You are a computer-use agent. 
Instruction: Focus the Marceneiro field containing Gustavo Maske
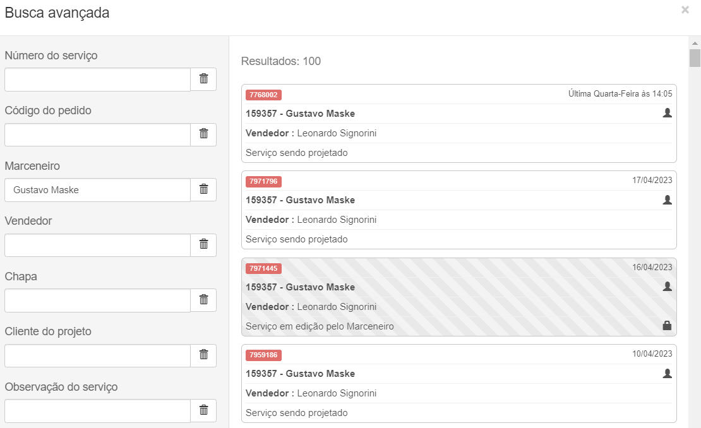tap(97, 190)
